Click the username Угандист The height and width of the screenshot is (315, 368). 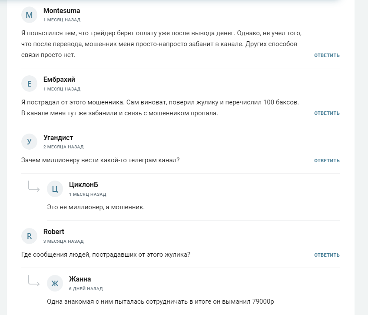[58, 137]
